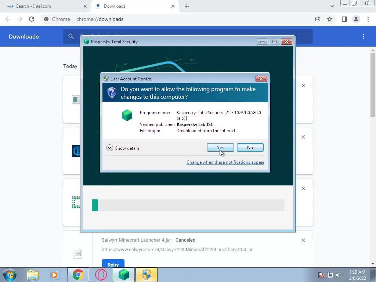The width and height of the screenshot is (376, 282).
Task: Click the chrome://downloads address bar
Action: 177,19
